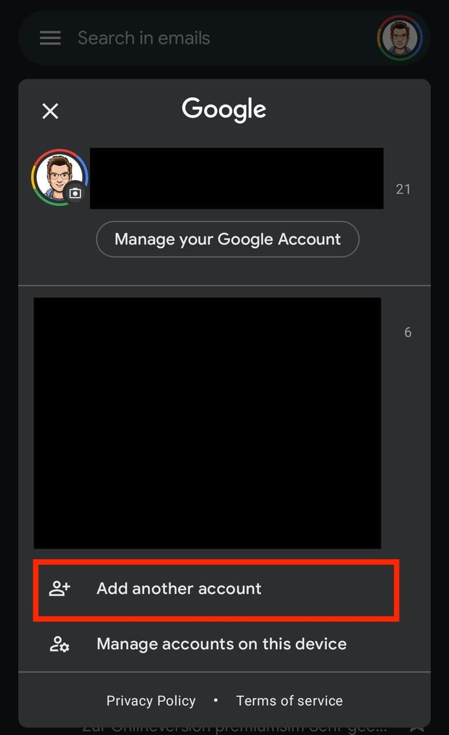This screenshot has width=449, height=735.
Task: Tap the profile avatar in search bar
Action: [400, 38]
